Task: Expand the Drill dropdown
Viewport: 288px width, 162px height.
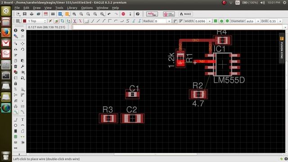Action: pyautogui.click(x=280, y=21)
